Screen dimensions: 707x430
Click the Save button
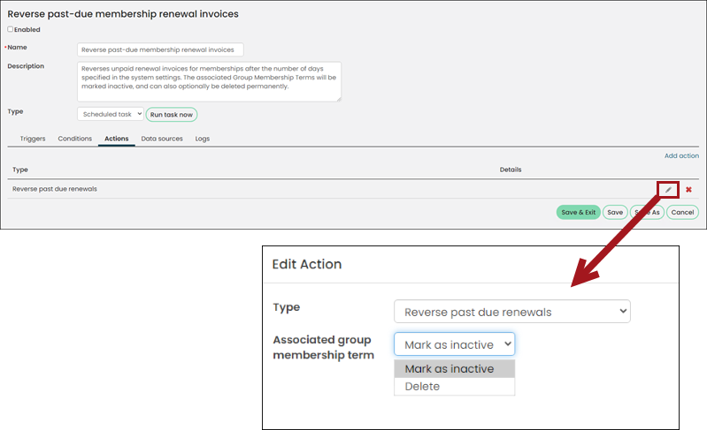pos(615,212)
